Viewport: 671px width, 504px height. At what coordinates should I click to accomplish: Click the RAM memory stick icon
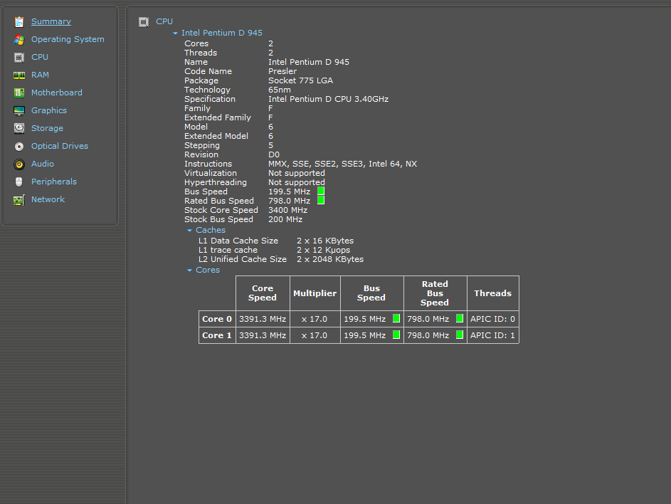19,75
